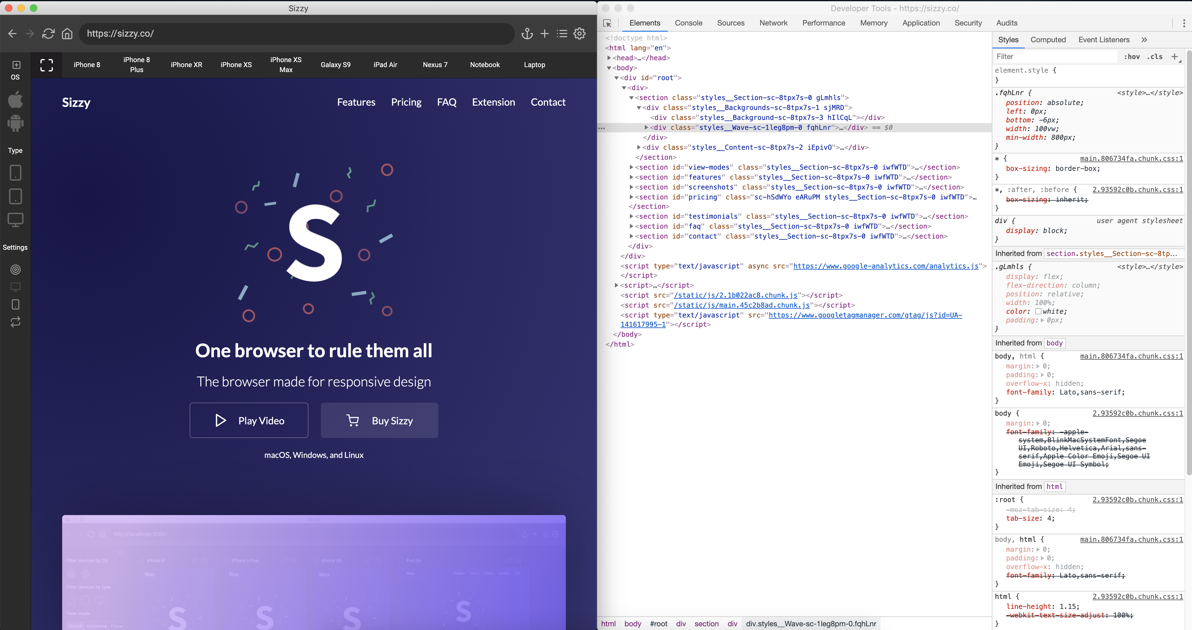Image resolution: width=1192 pixels, height=630 pixels.
Task: Add a new device with plus icon
Action: (545, 34)
